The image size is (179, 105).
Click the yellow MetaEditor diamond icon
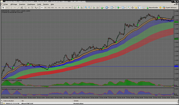(160, 8)
